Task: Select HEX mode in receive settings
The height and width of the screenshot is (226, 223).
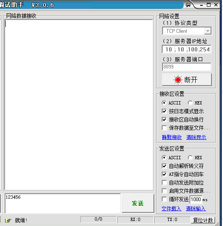Action: pyautogui.click(x=190, y=103)
